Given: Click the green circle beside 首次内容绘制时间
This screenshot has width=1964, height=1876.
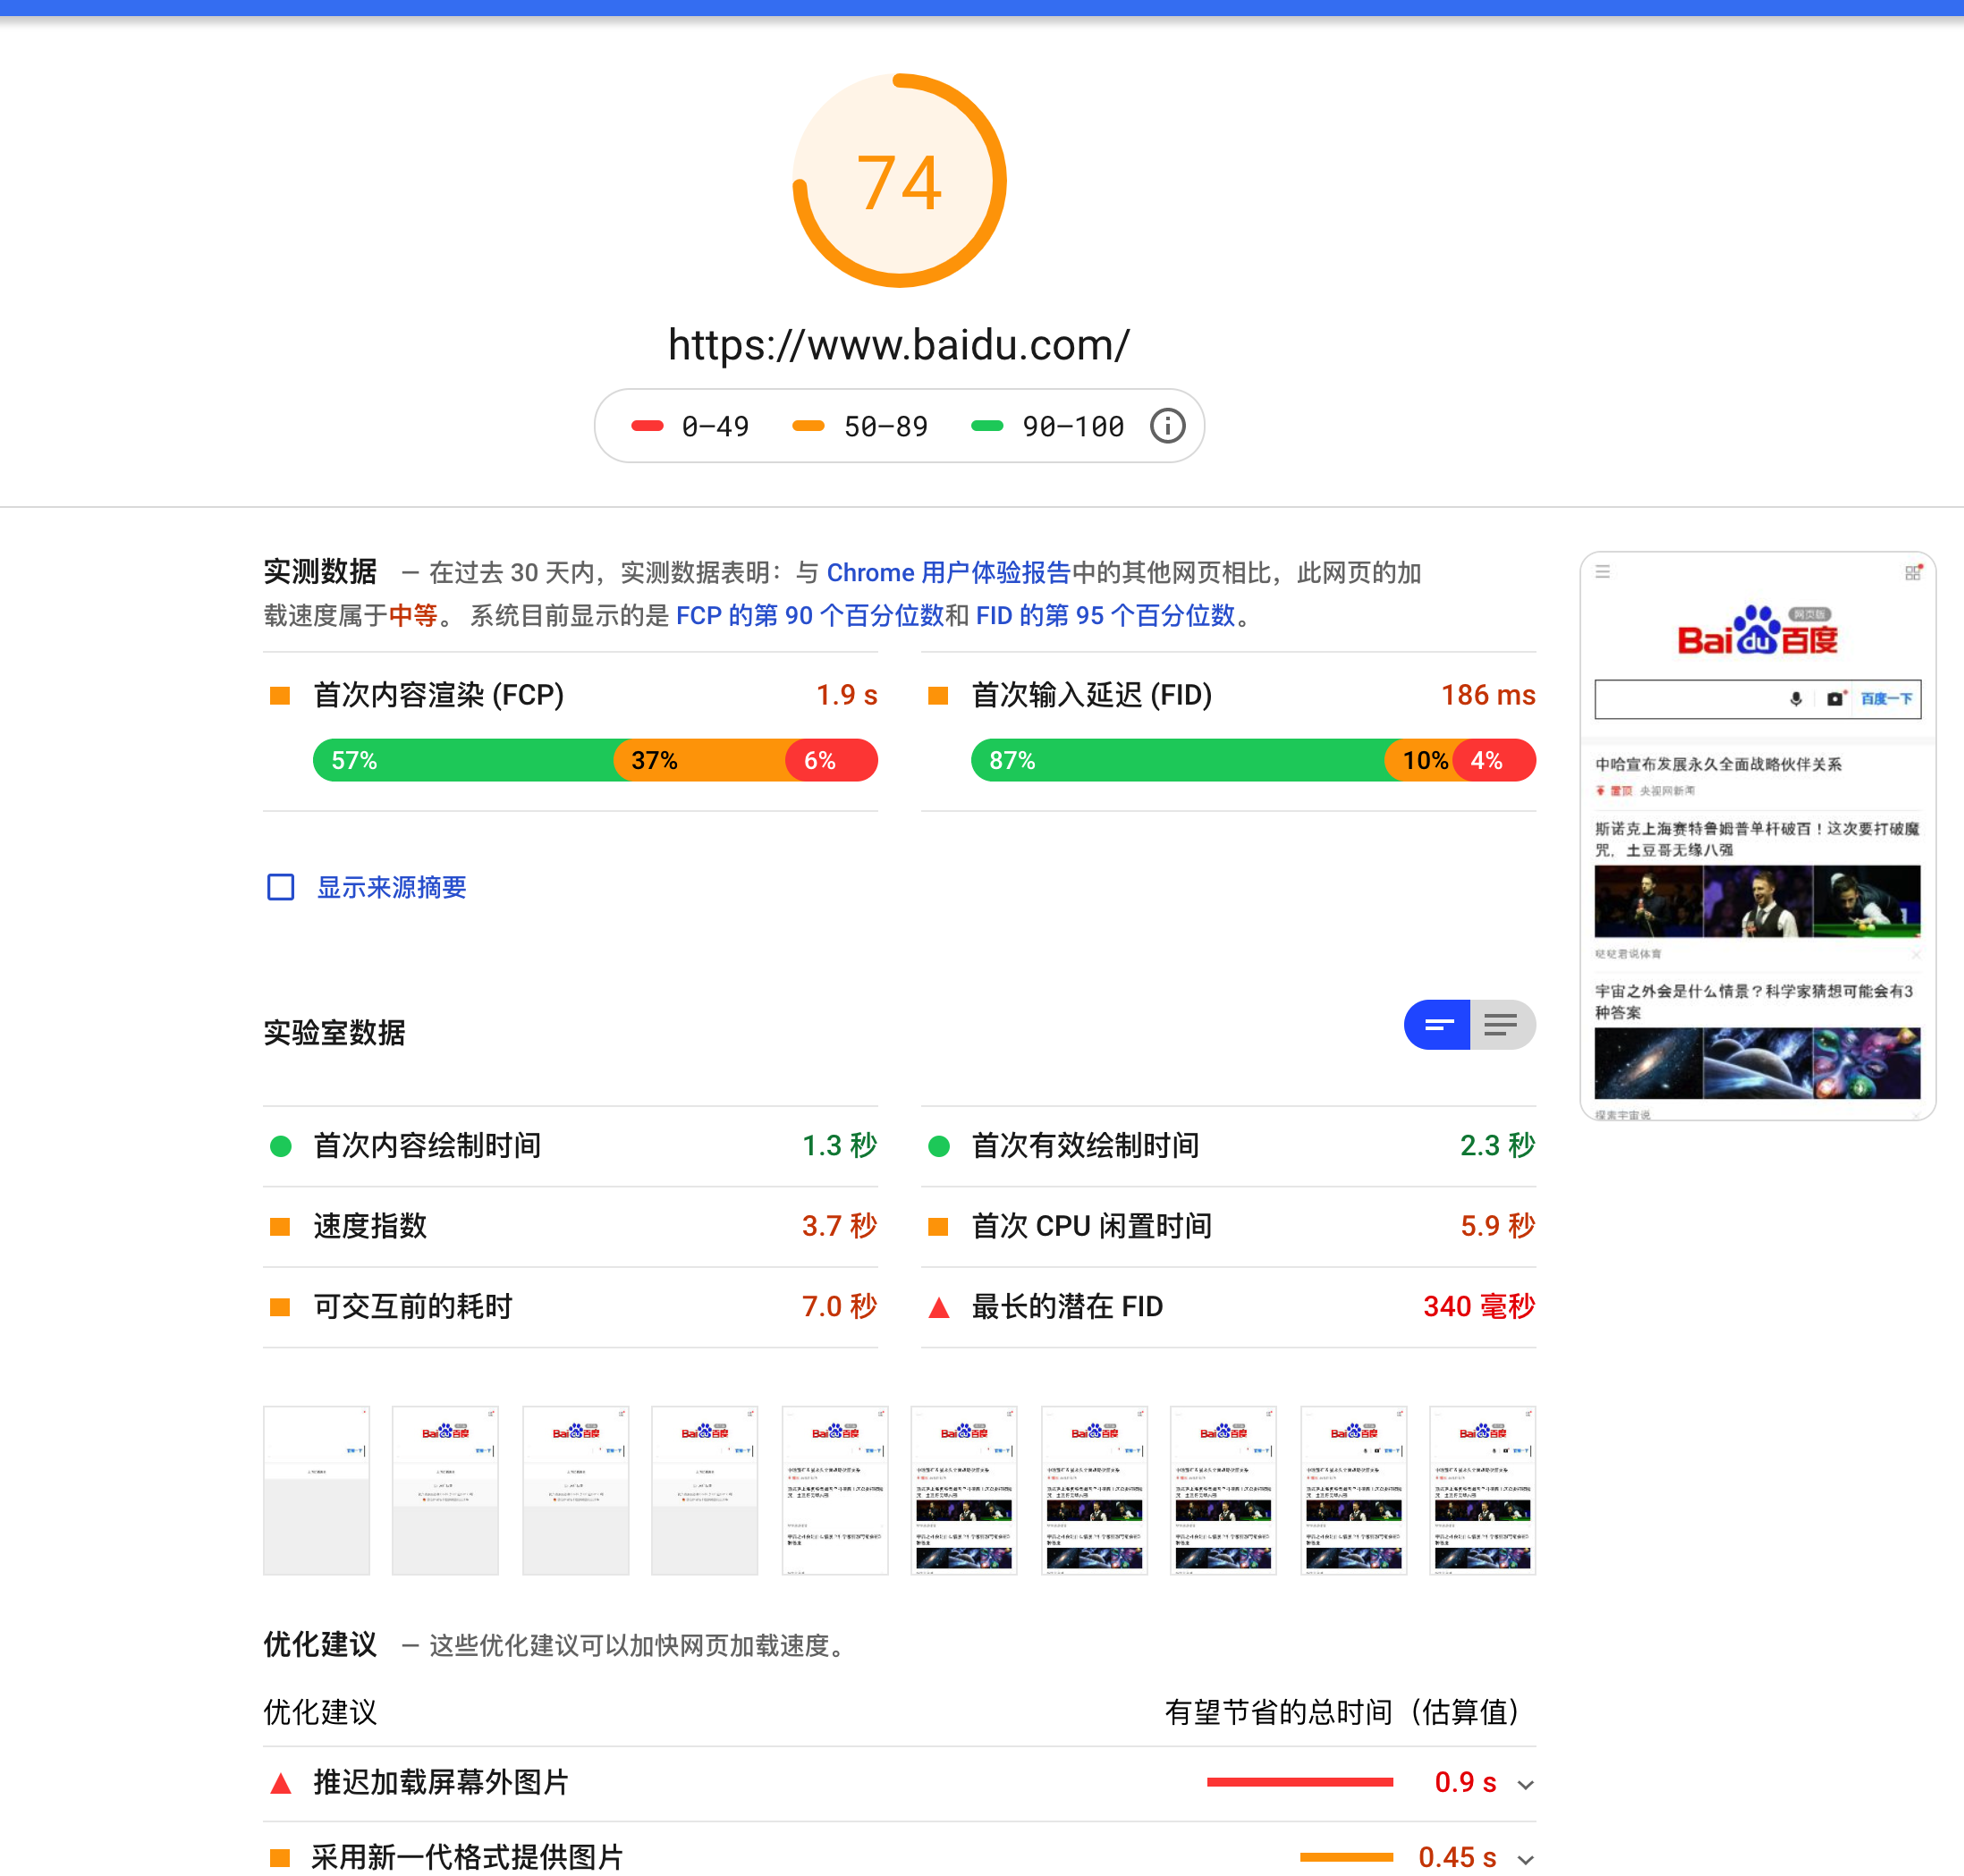Looking at the screenshot, I should 281,1146.
